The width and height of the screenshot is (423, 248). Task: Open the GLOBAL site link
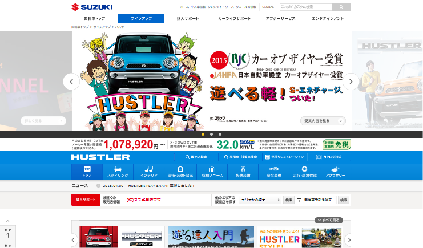(x=268, y=7)
